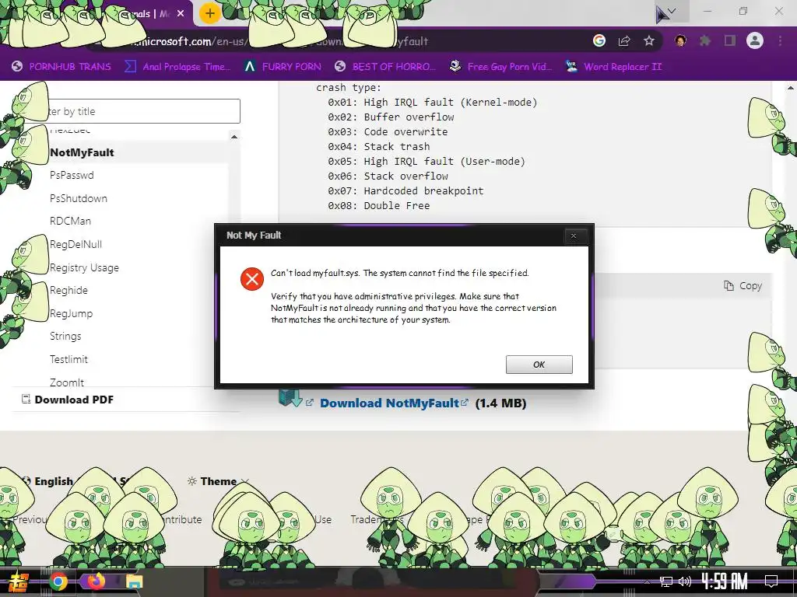Open Google Chrome from the taskbar
Image resolution: width=797 pixels, height=597 pixels.
coord(58,581)
